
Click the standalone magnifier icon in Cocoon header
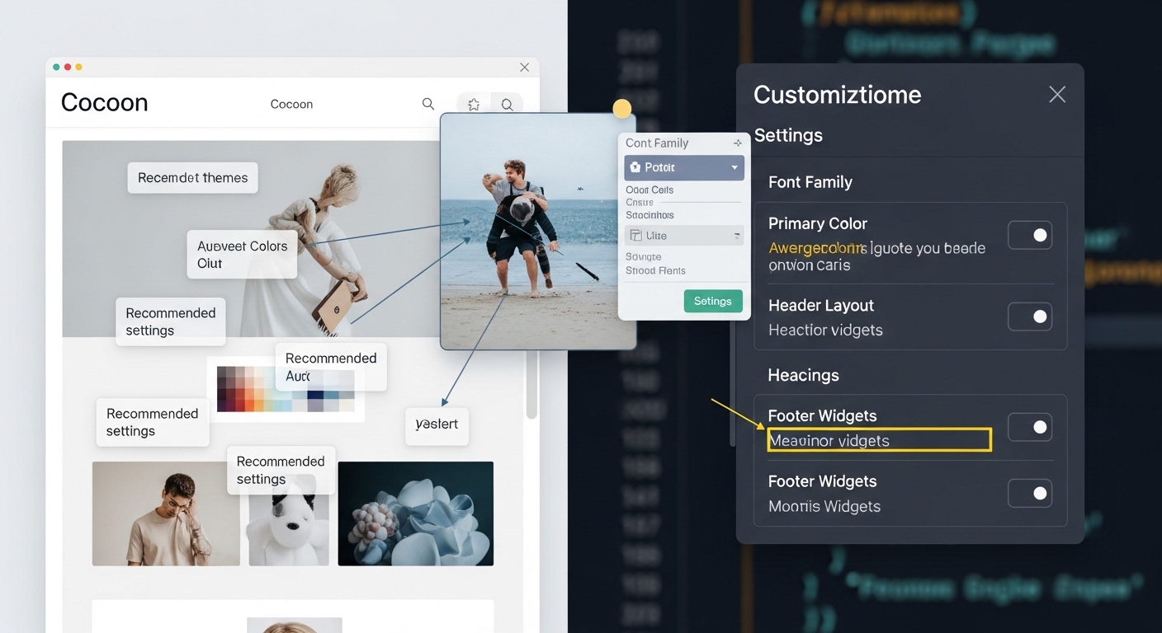[427, 104]
